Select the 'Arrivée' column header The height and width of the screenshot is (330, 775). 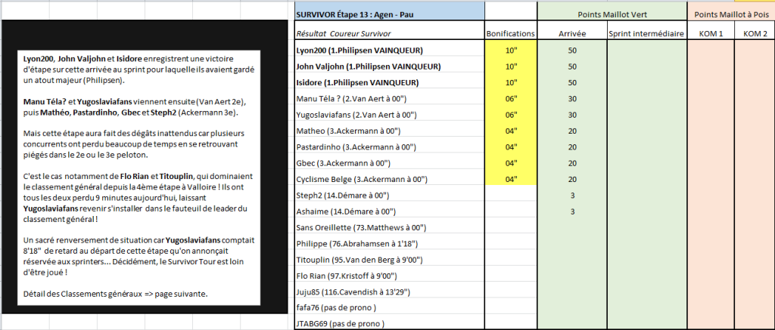click(571, 33)
